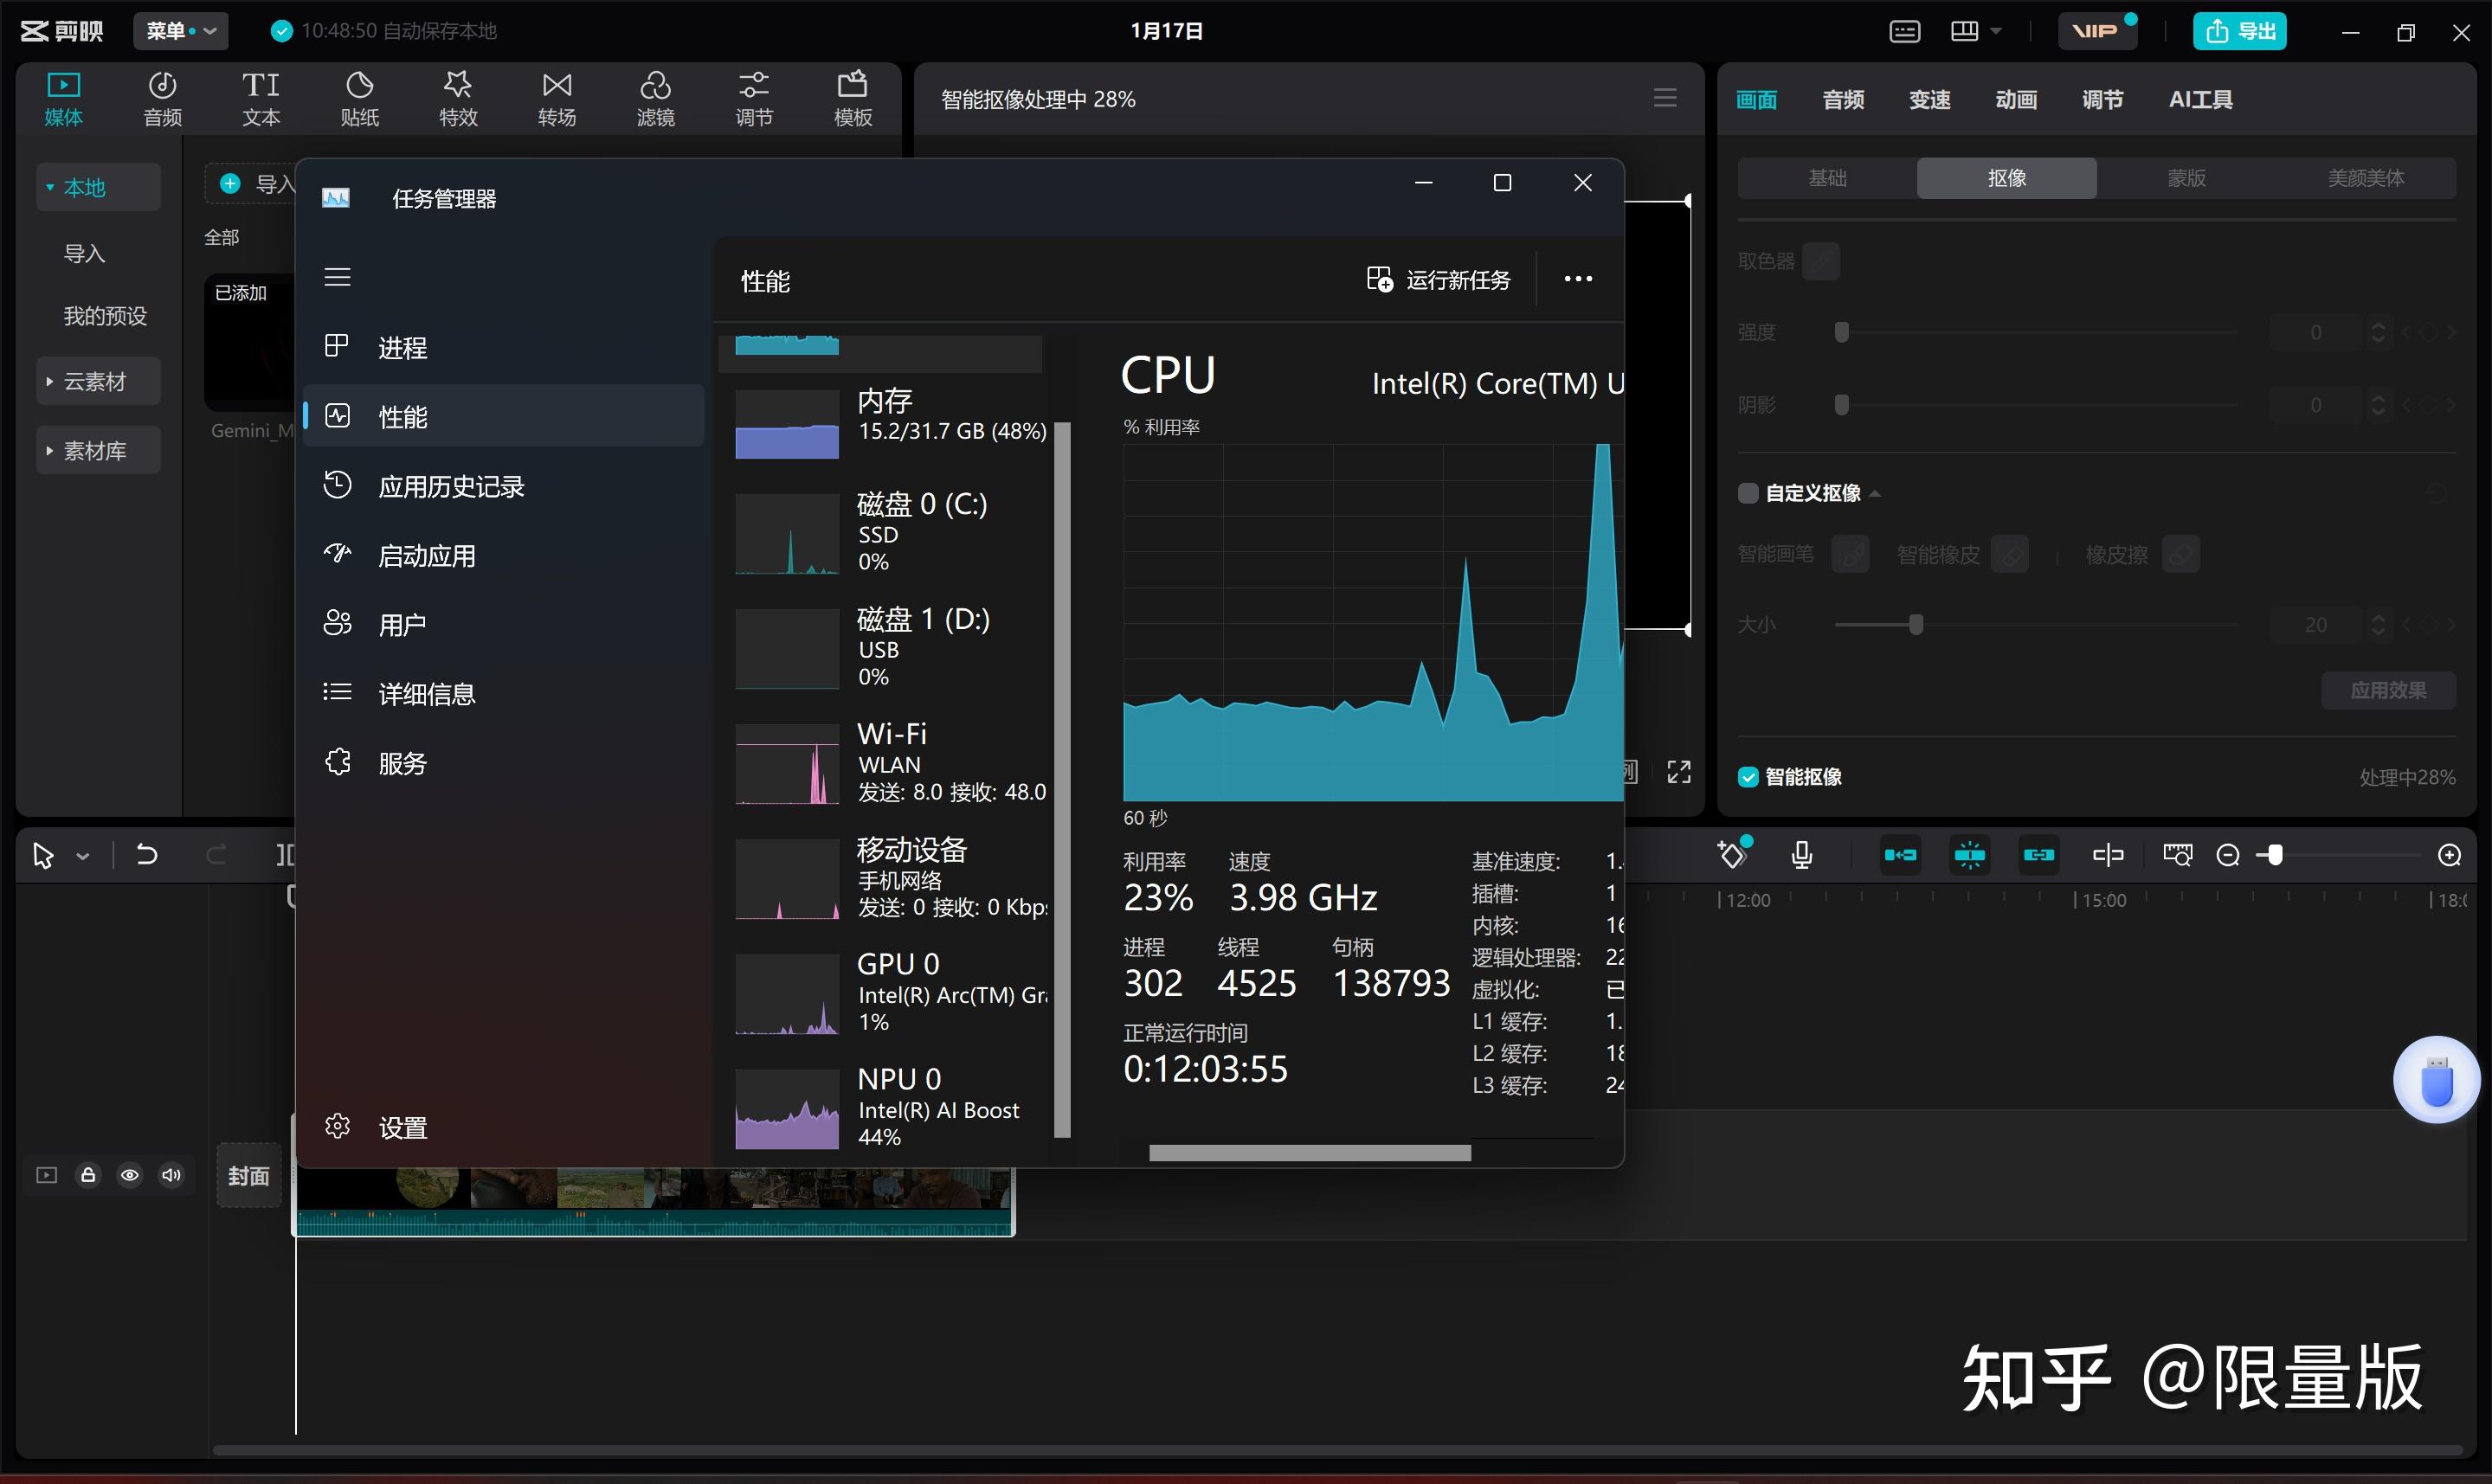The height and width of the screenshot is (1484, 2492).
Task: Click the 强度 value stepper arrows
Action: point(2378,332)
